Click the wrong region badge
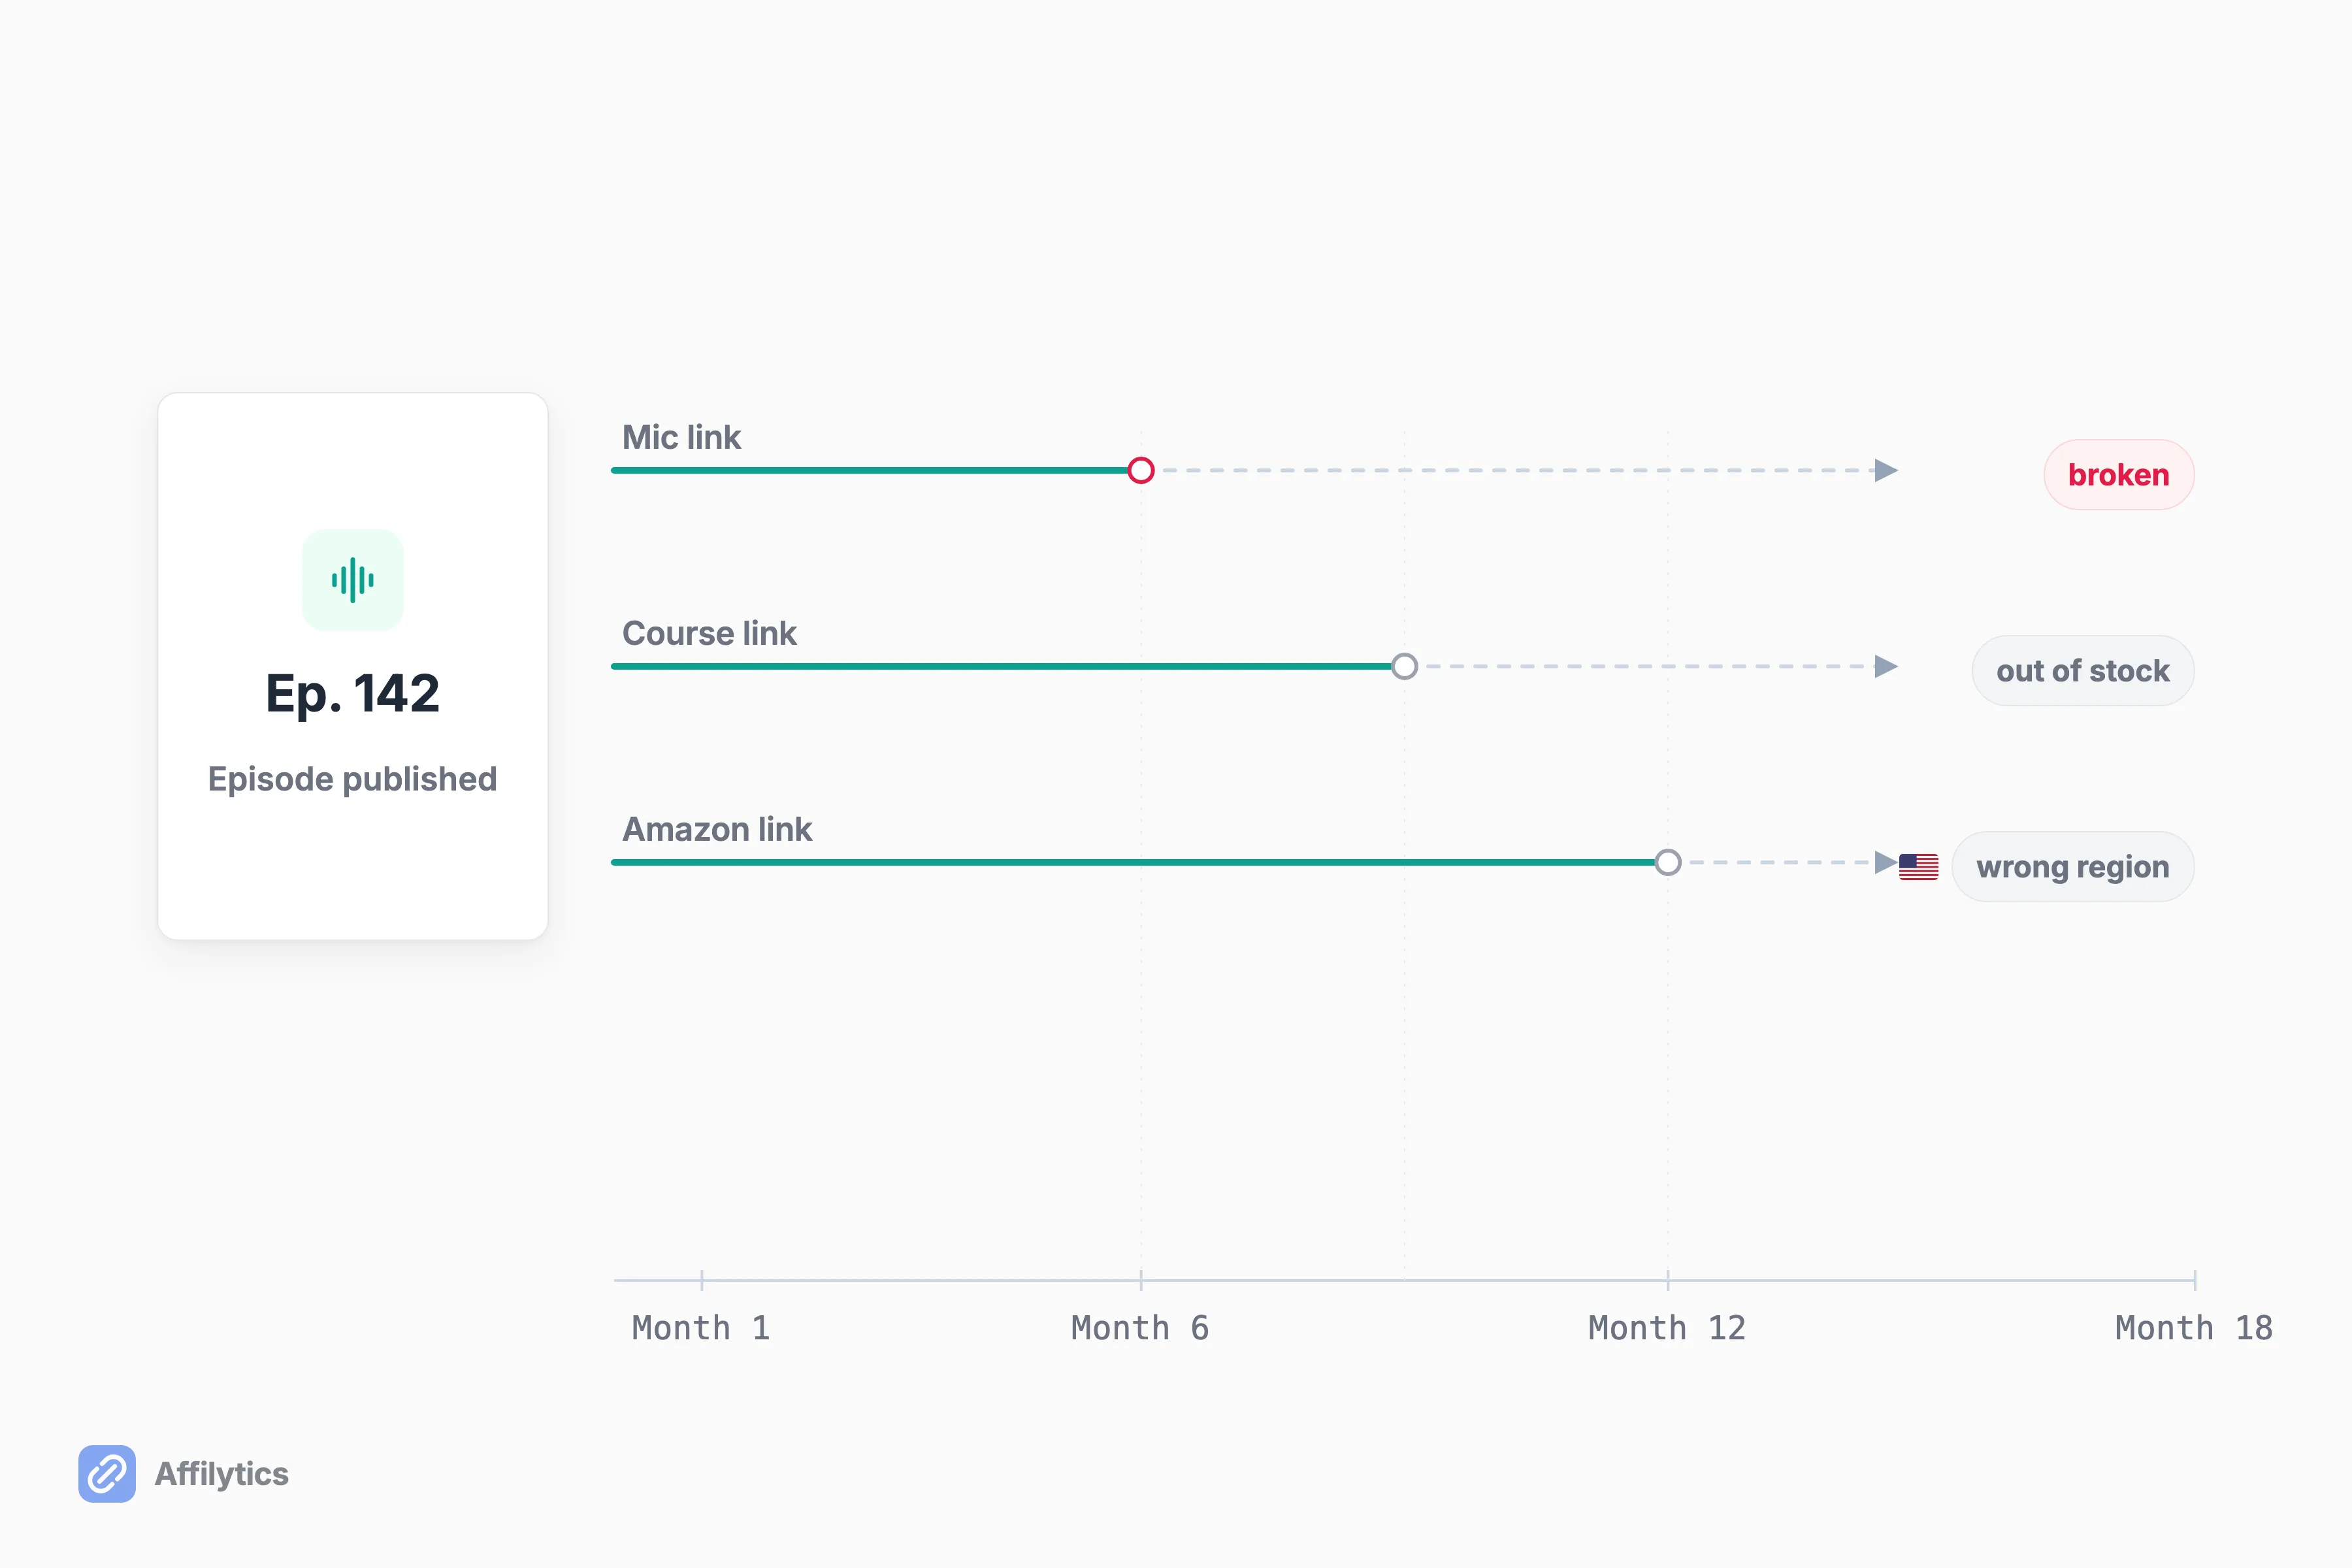Screen dimensions: 2352x1568 [x=2073, y=867]
